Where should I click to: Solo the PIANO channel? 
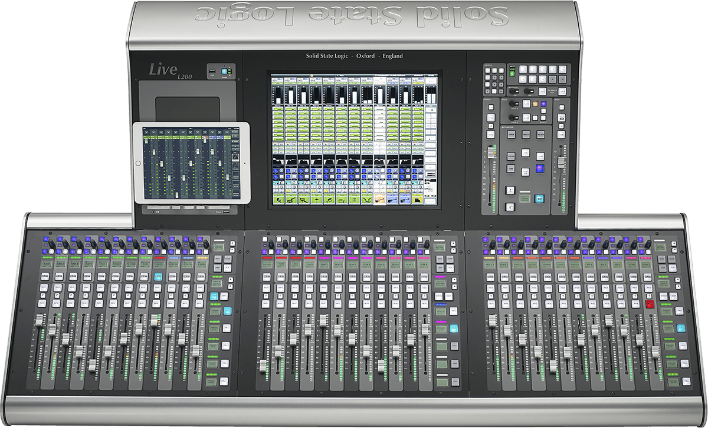click(200, 288)
